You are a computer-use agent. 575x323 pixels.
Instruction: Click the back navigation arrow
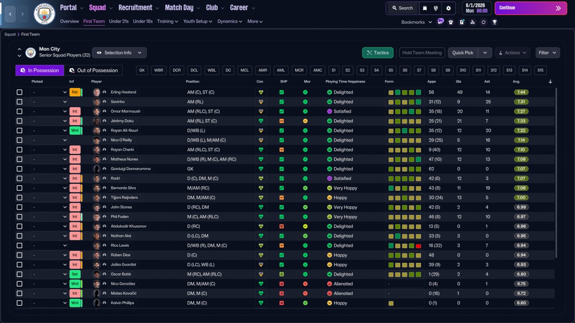click(10, 14)
